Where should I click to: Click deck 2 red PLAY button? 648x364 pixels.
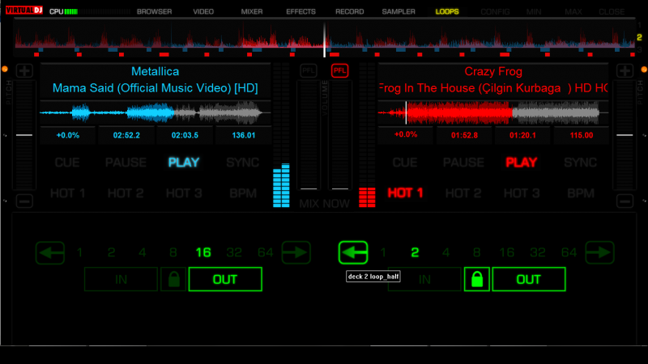point(522,163)
